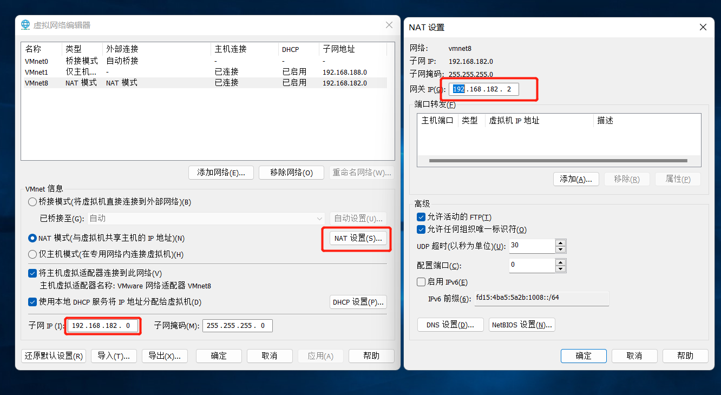Toggle 将主机虚拟适配器连接到此网络 checkbox

click(32, 273)
